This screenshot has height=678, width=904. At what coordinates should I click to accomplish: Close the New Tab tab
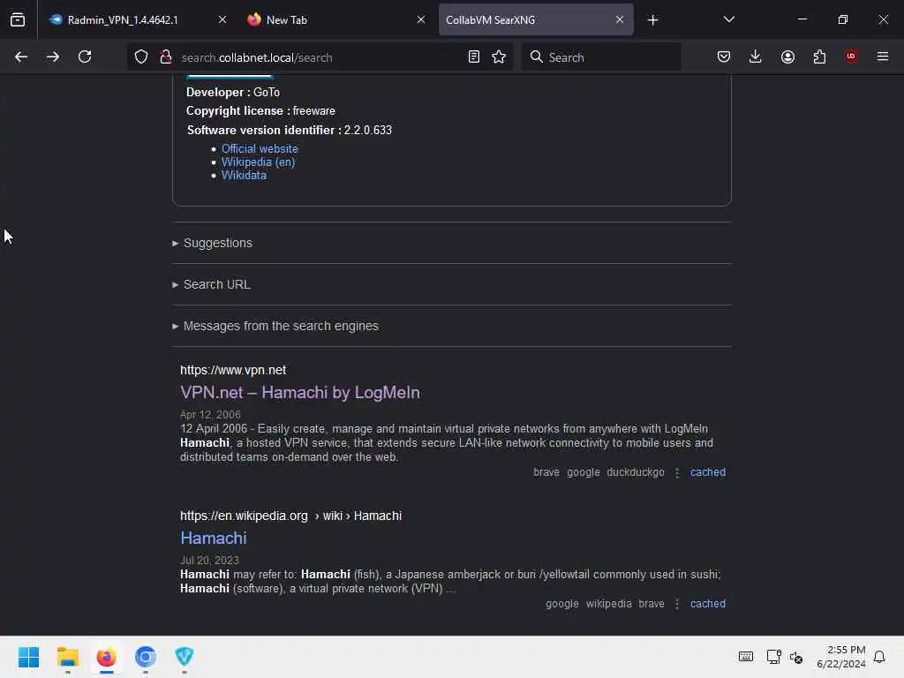click(x=421, y=19)
